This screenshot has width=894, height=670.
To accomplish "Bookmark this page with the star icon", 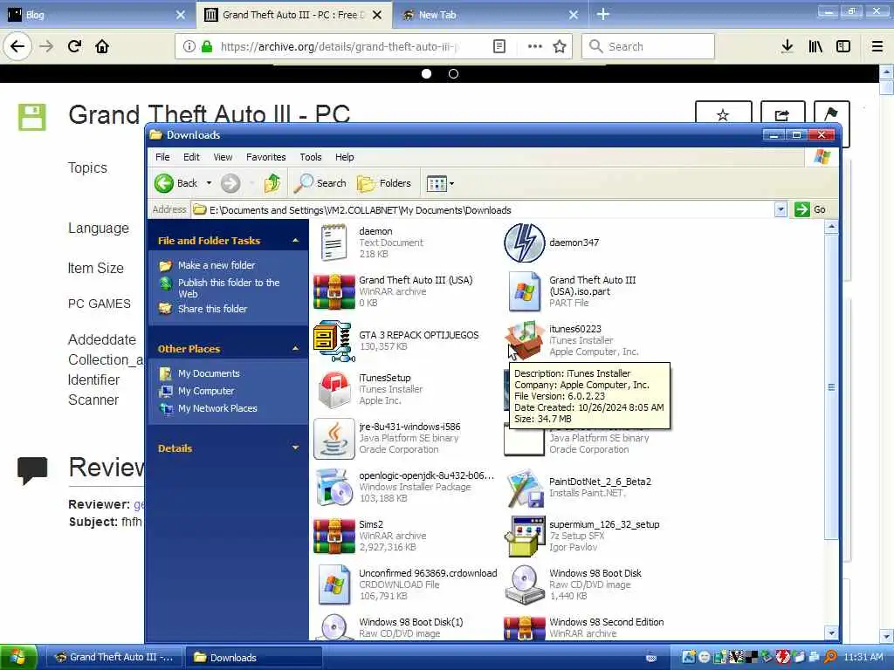I will coord(560,46).
